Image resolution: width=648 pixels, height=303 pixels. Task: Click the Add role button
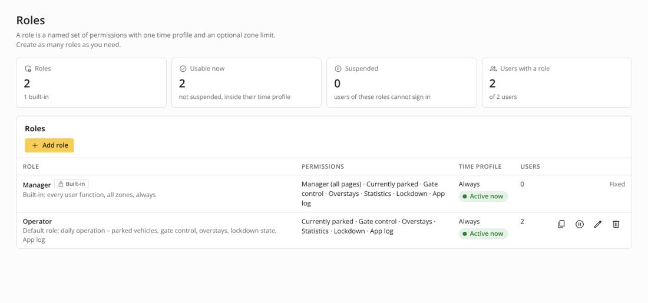[49, 145]
